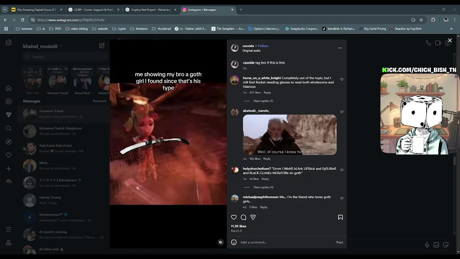Open Notifications heart in sidebar
This screenshot has height=259, width=460.
click(9, 155)
